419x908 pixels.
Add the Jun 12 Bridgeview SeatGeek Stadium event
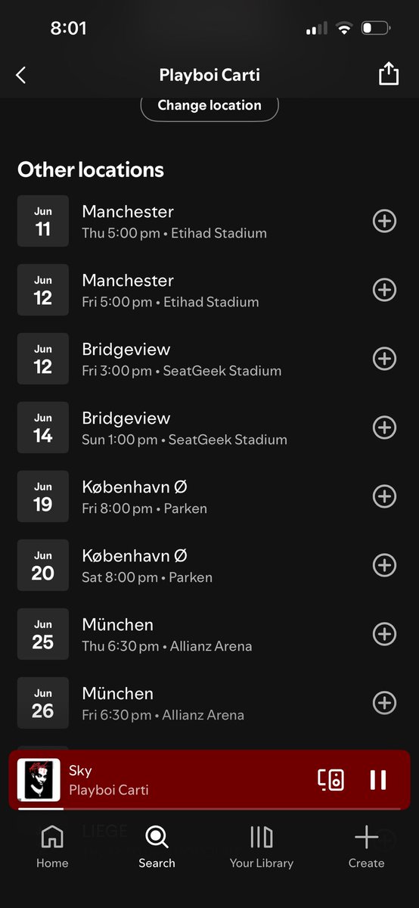point(385,359)
